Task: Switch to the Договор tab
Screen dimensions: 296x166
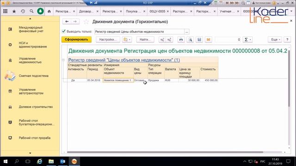Action: pos(86,11)
